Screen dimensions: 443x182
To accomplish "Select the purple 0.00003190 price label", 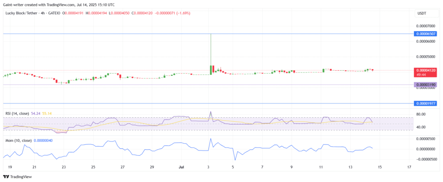I will tap(425, 85).
